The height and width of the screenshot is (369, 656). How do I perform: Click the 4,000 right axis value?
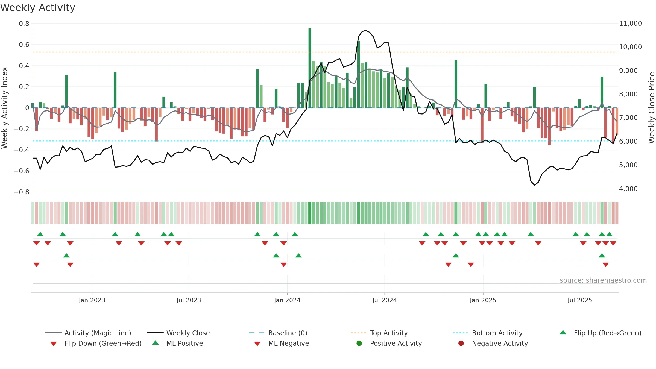click(628, 189)
